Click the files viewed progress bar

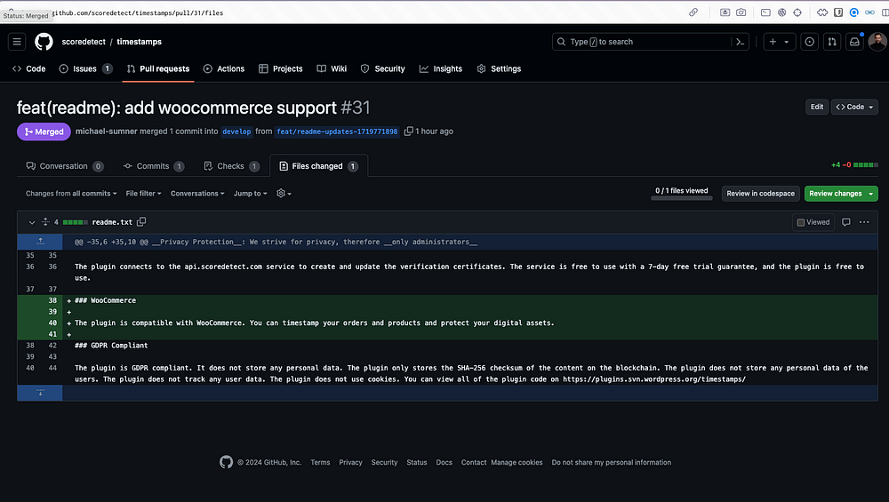pyautogui.click(x=682, y=198)
